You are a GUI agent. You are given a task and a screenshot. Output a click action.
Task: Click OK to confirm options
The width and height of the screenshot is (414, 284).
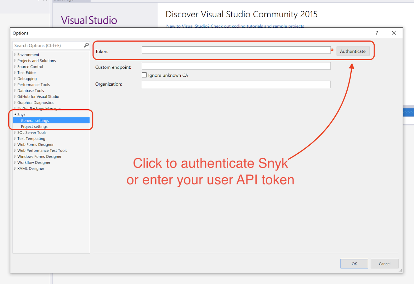[x=354, y=264]
